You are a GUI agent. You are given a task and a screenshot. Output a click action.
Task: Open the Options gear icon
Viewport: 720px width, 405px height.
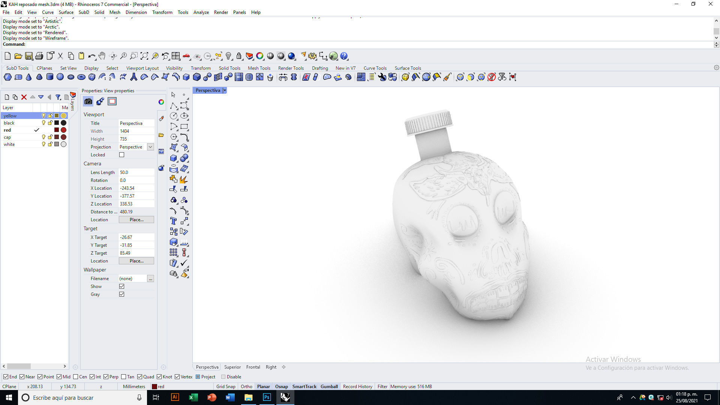pyautogui.click(x=312, y=56)
